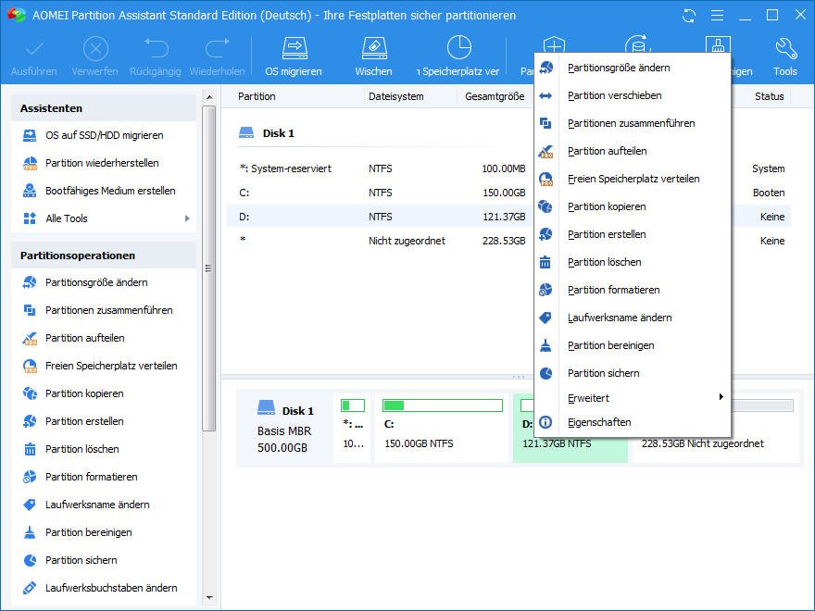Choose Partition bereinigen in context menu
Image resolution: width=815 pixels, height=611 pixels.
coord(633,345)
